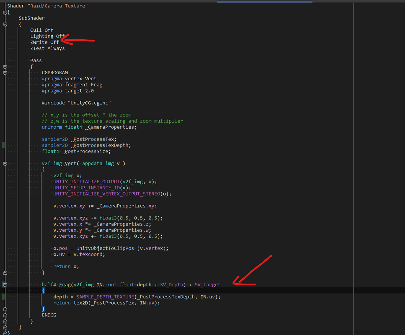The width and height of the screenshot is (405, 335).
Task: Click fold end marker beside ENDCG line
Action: pyautogui.click(x=5, y=315)
